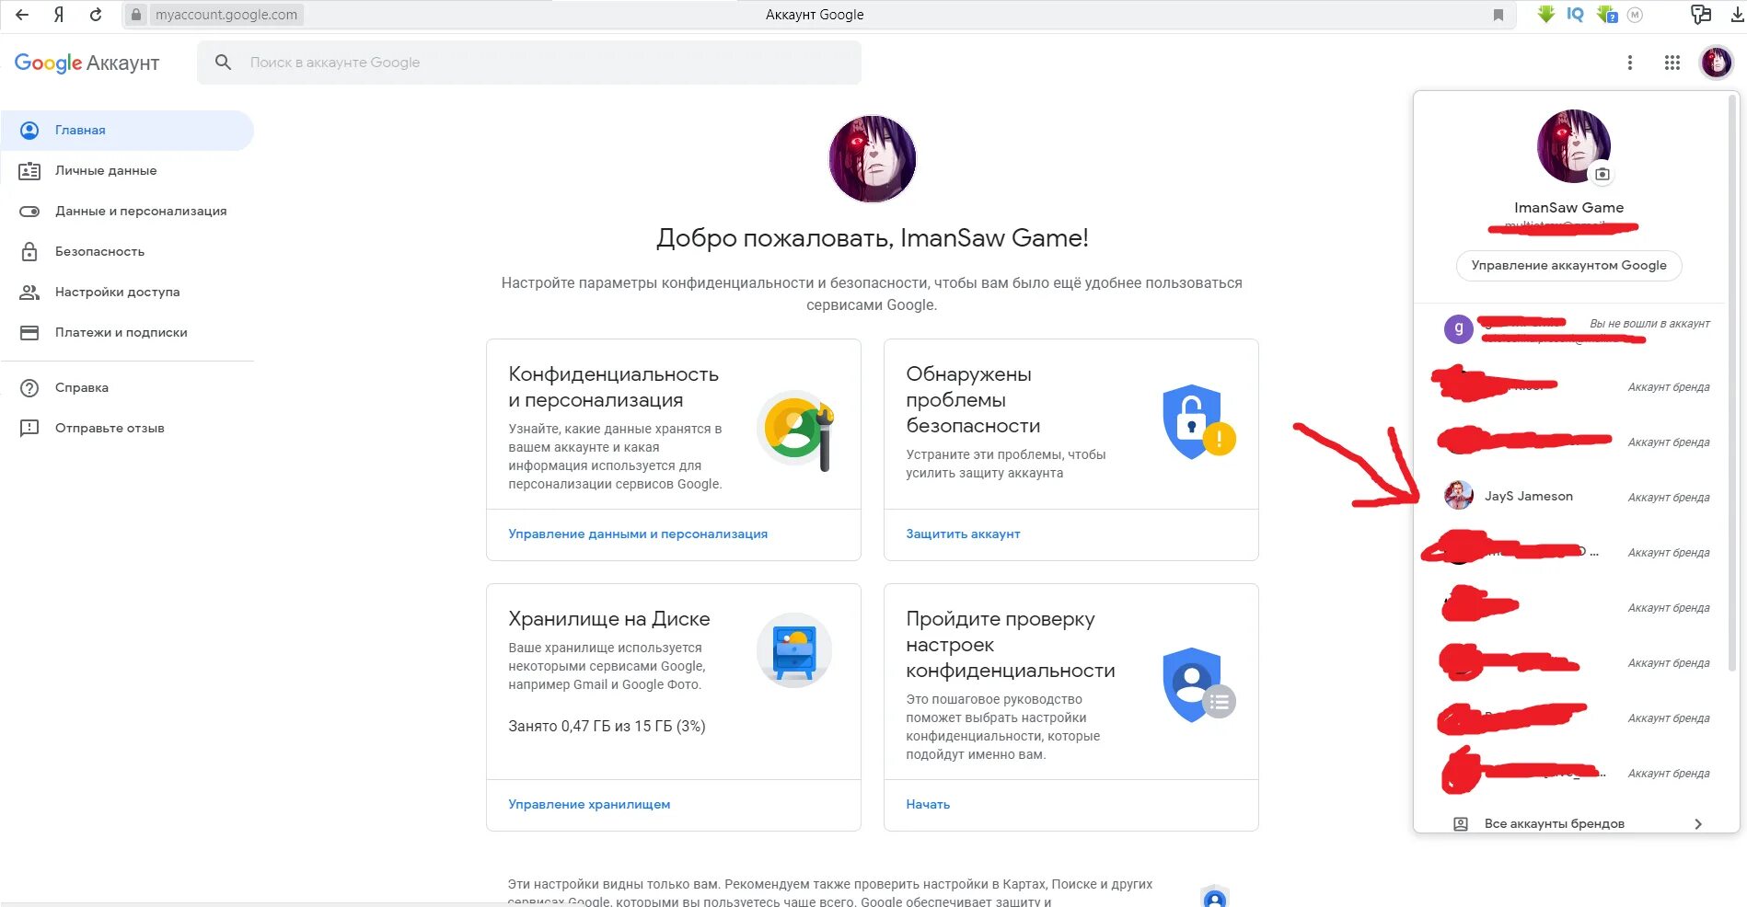
Task: Open the Безопасность section
Action: 127,252
